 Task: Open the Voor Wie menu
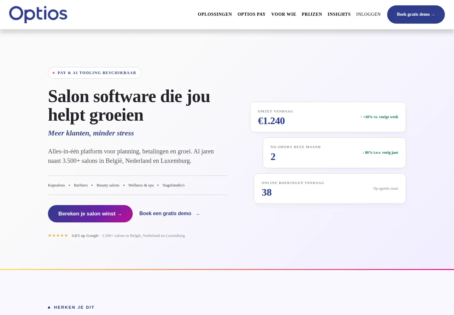(x=284, y=14)
